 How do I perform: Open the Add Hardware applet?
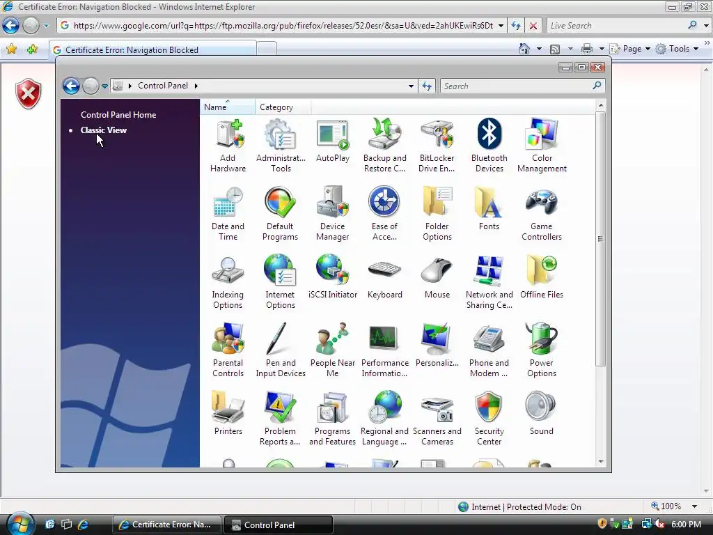click(228, 146)
